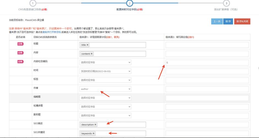
Task: Click the 当前目标名称 PbootCMS text
Action: (x=26, y=20)
